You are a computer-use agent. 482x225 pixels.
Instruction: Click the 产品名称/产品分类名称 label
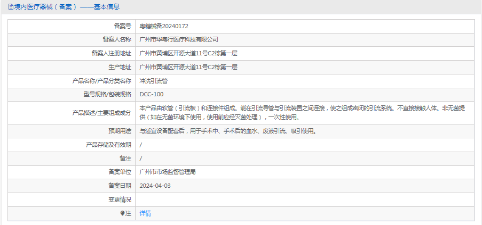pyautogui.click(x=102, y=81)
